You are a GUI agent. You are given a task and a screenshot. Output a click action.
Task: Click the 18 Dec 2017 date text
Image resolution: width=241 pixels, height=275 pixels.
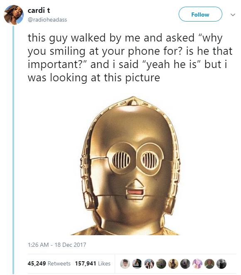70,244
